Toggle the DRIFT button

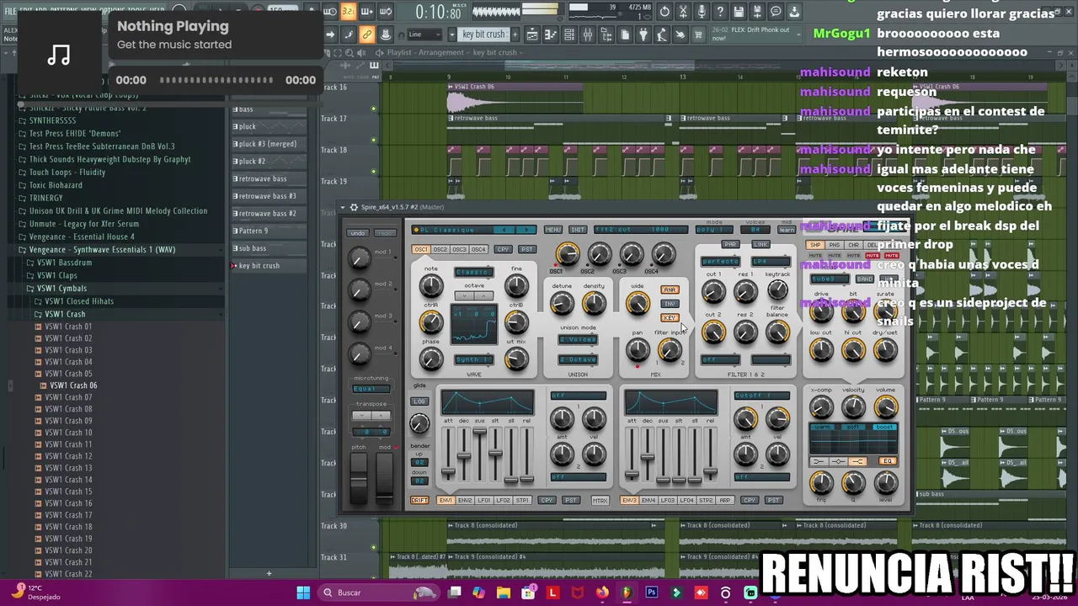click(419, 500)
